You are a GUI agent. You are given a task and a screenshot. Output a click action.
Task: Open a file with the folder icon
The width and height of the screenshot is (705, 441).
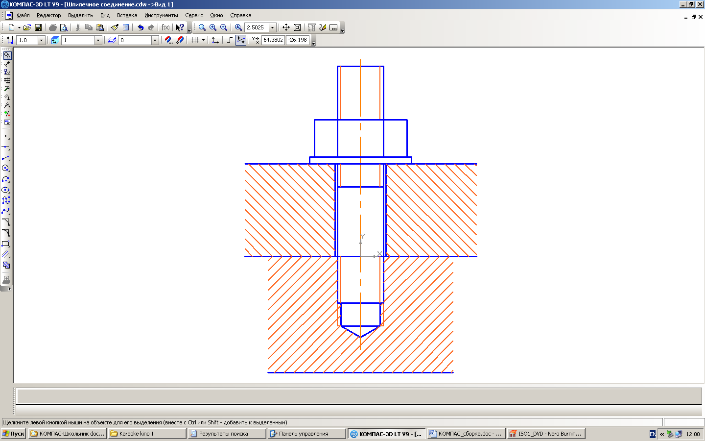coord(27,27)
